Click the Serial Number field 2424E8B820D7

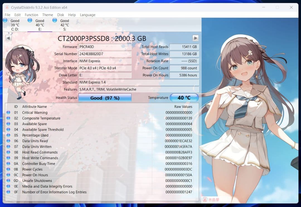105,54
